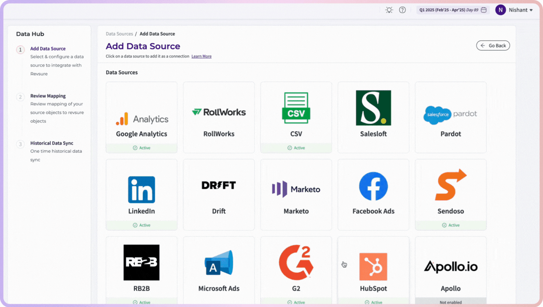Click the Active status under CSV
The image size is (543, 307).
pyautogui.click(x=296, y=148)
